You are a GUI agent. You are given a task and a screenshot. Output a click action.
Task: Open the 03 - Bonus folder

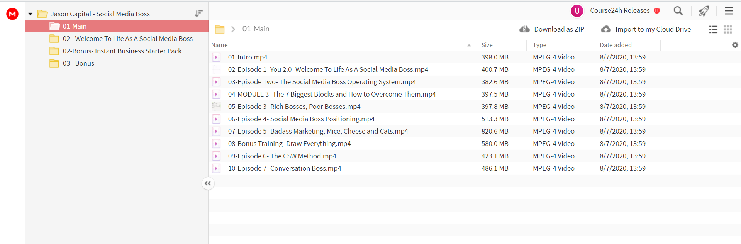click(78, 63)
